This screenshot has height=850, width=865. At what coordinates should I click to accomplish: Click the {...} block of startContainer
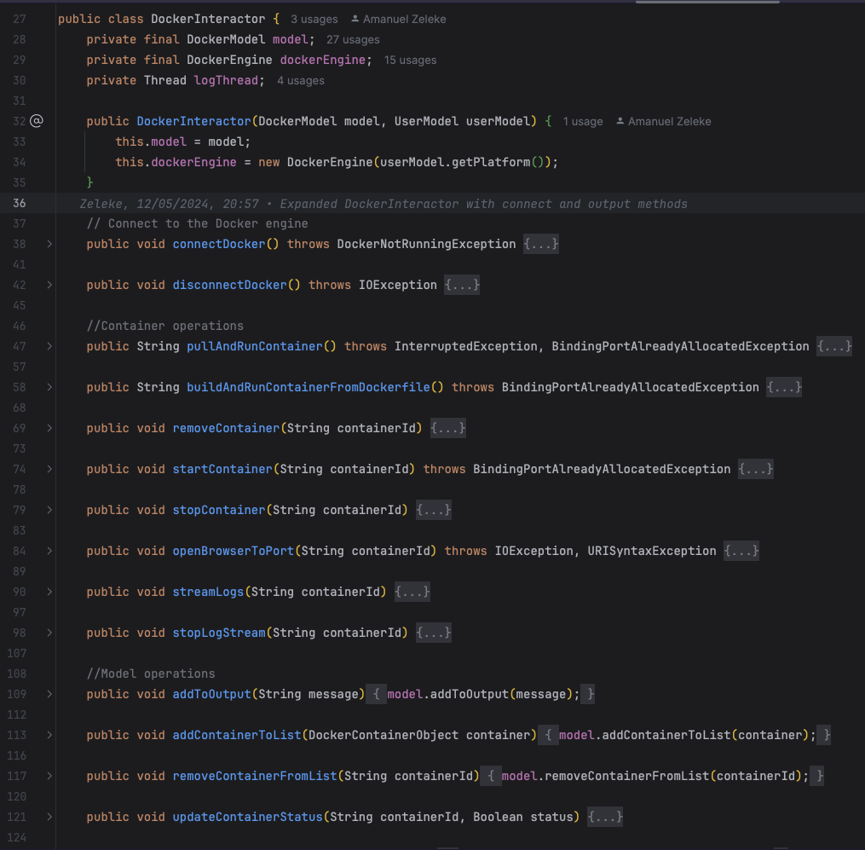point(756,469)
